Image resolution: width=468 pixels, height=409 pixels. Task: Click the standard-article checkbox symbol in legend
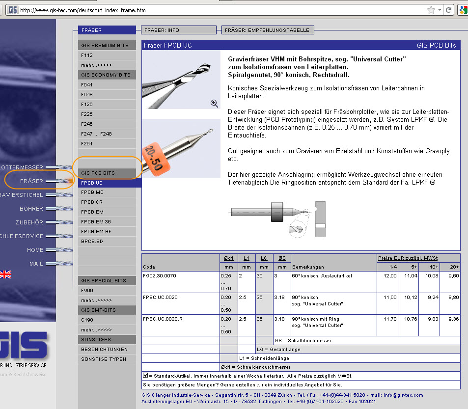(x=145, y=376)
